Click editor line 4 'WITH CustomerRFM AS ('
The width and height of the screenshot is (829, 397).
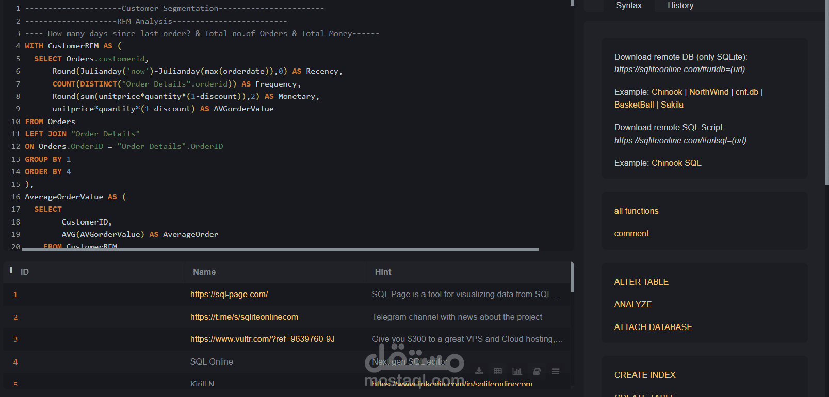point(73,46)
